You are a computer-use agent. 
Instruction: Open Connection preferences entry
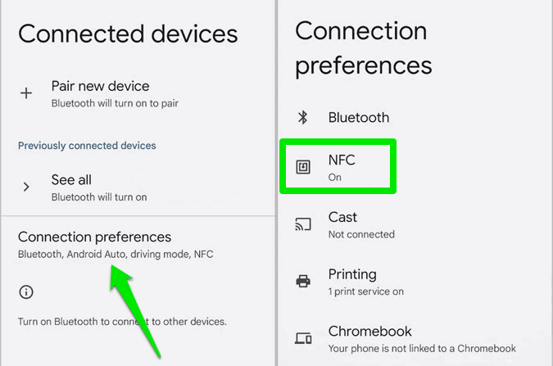point(94,237)
